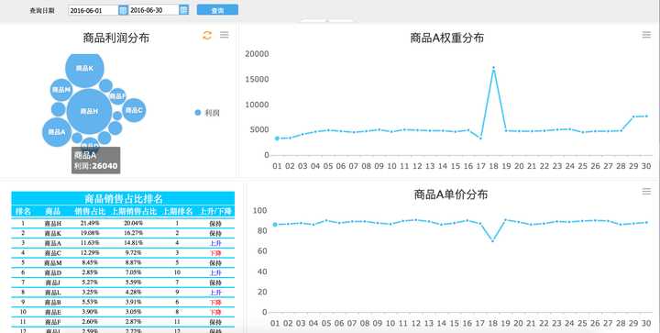Select the large 商品H bubble

89,111
